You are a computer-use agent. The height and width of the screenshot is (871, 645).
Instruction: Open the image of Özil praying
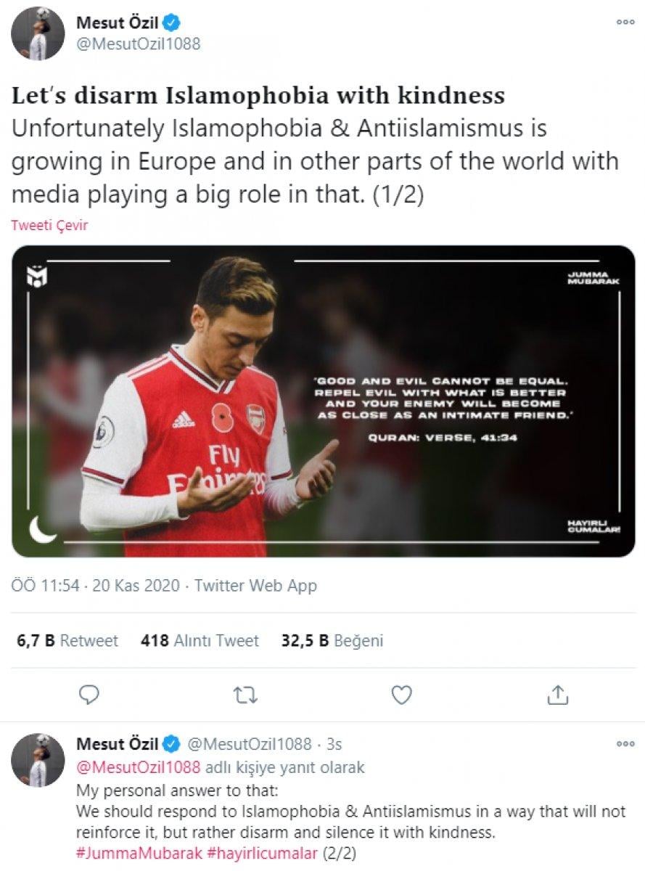(x=322, y=401)
